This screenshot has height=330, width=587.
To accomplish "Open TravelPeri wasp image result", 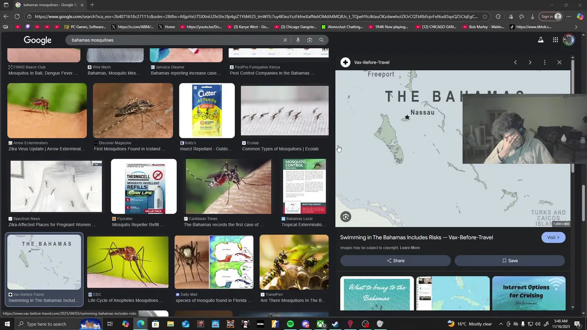I will [294, 262].
